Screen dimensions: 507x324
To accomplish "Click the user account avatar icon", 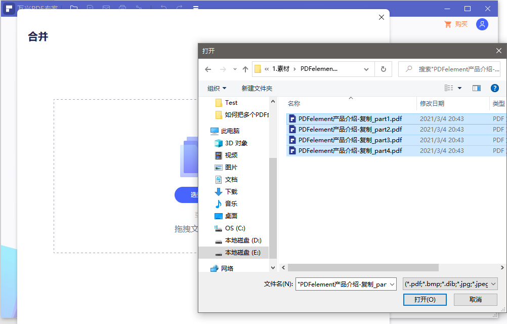I will tap(482, 24).
